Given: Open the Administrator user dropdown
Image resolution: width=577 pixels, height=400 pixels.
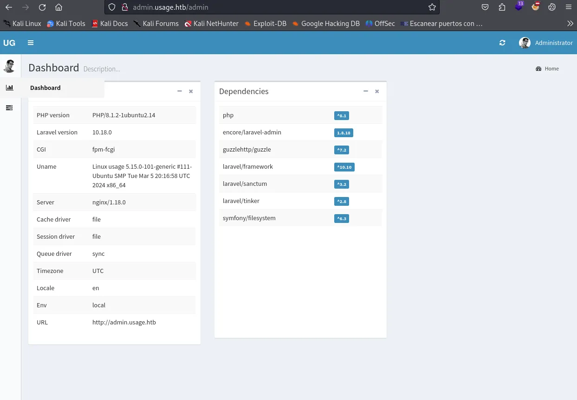Looking at the screenshot, I should click(546, 43).
